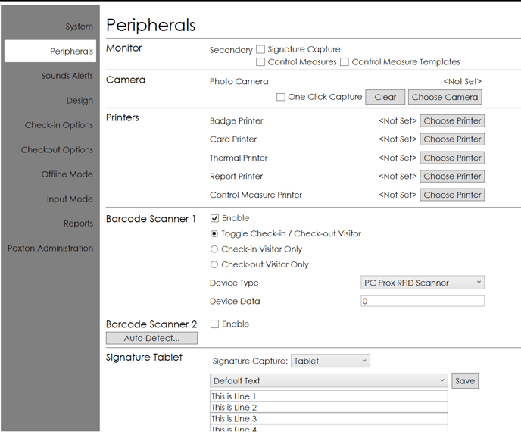
Task: Open the Device Type dropdown
Action: [x=423, y=283]
